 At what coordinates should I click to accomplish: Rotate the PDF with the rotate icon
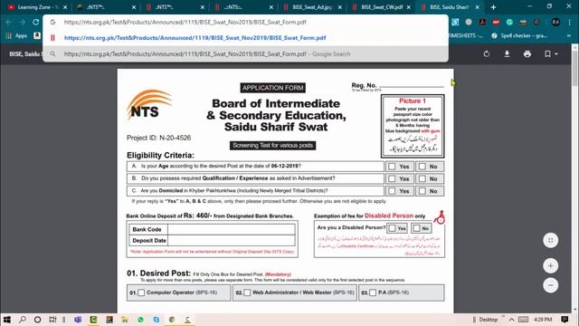487,54
